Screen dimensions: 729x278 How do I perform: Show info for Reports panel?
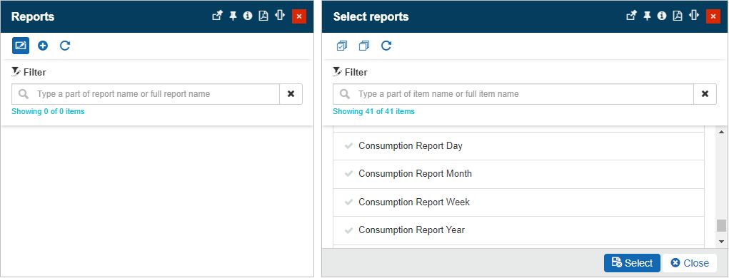point(248,16)
